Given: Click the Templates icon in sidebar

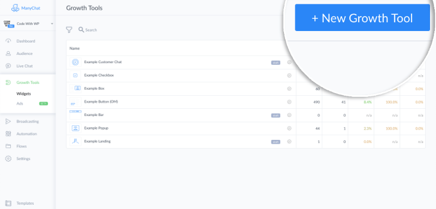Looking at the screenshot, I should click(8, 203).
